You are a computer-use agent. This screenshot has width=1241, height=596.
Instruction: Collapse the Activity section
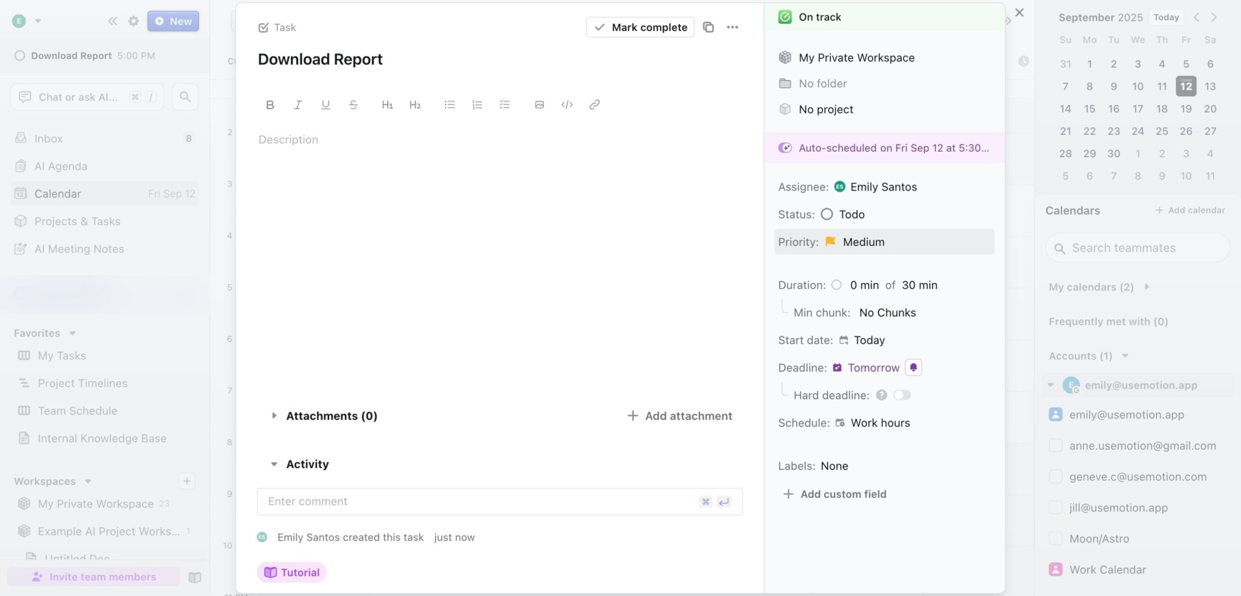(274, 464)
